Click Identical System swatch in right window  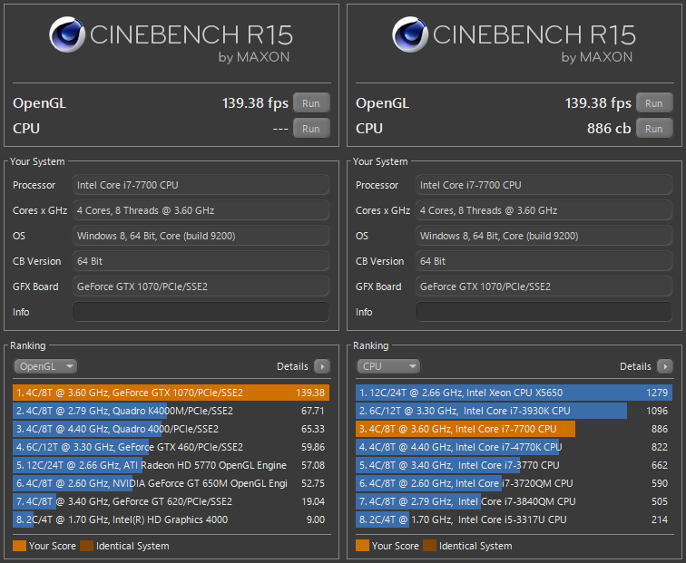point(429,546)
